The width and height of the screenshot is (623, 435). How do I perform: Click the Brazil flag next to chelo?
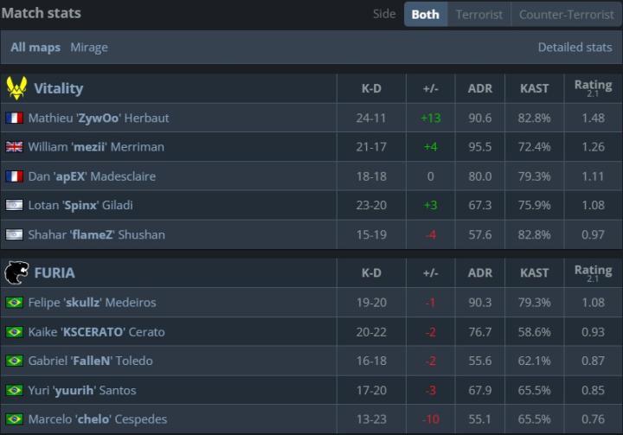click(15, 419)
